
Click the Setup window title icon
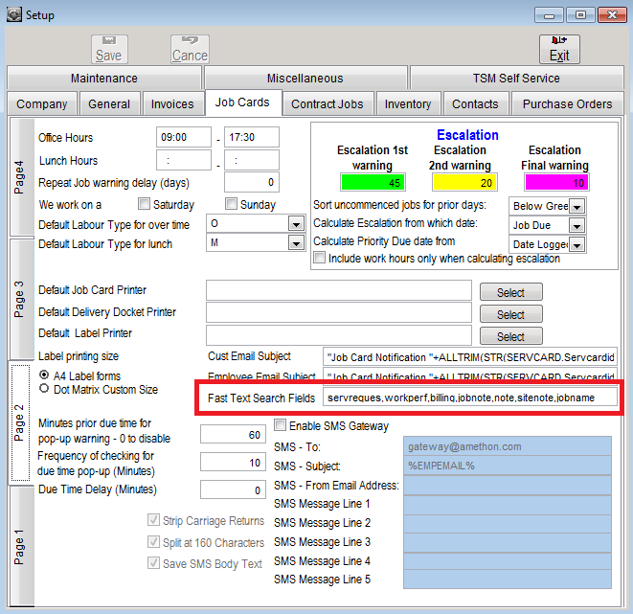[13, 14]
